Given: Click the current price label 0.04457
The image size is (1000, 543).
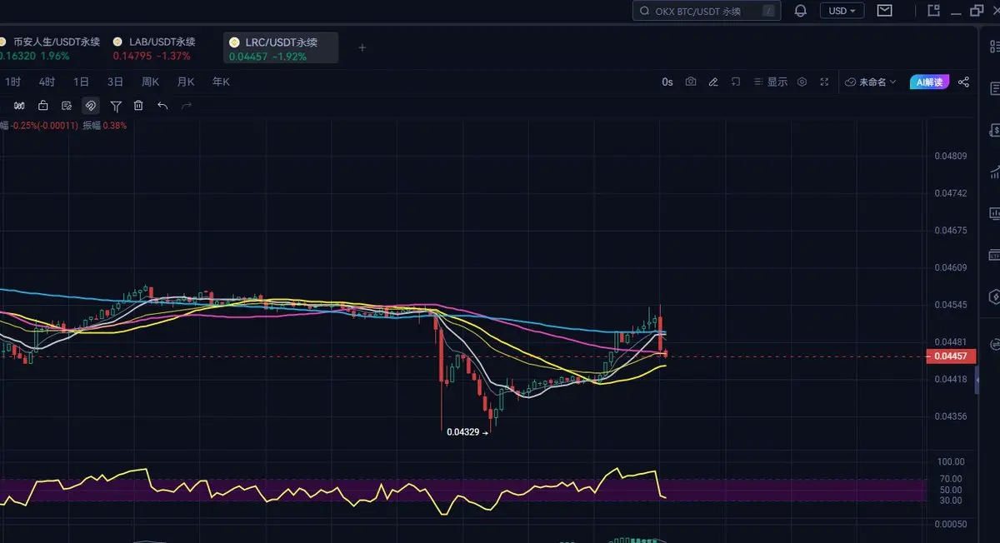Looking at the screenshot, I should pos(951,356).
